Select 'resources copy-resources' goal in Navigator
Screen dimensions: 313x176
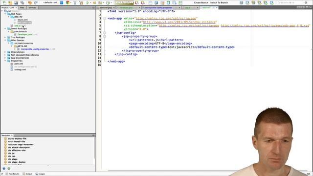click(x=21, y=145)
